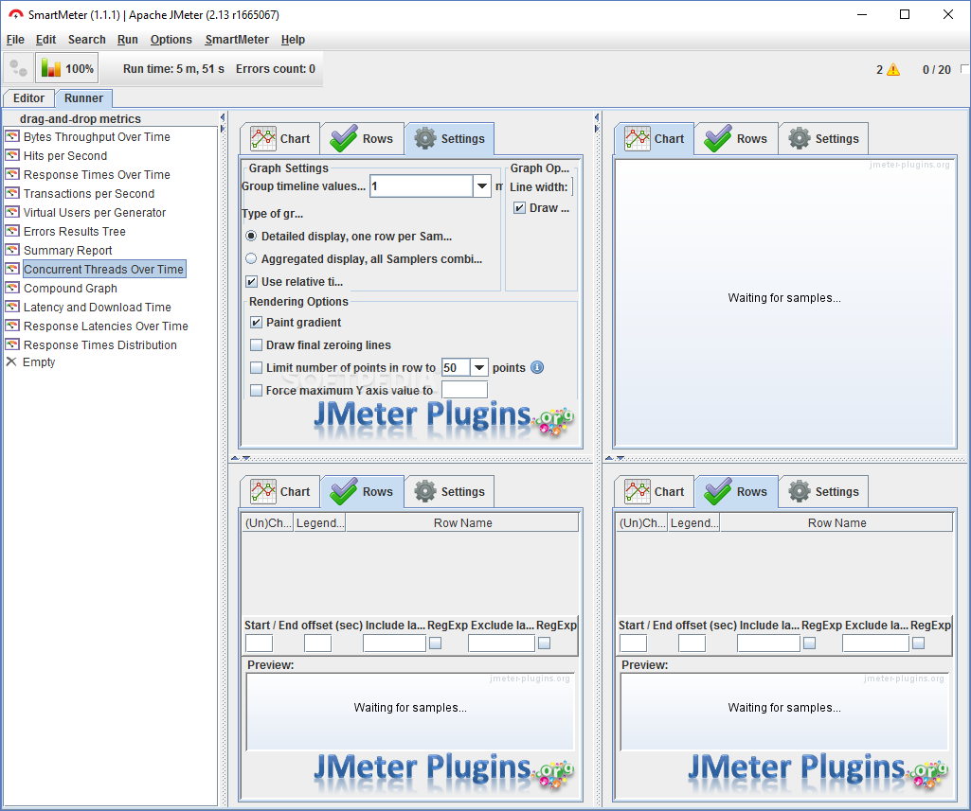Open the SmartMeter menu
Viewport: 971px width, 811px height.
click(x=237, y=40)
